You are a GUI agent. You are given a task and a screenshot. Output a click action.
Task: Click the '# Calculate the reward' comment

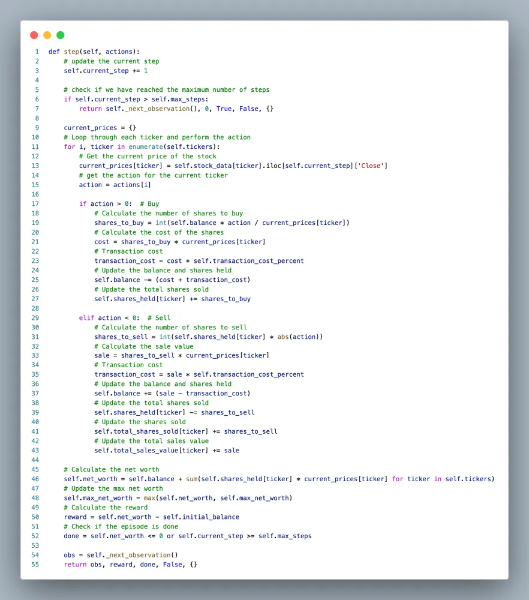coord(106,508)
